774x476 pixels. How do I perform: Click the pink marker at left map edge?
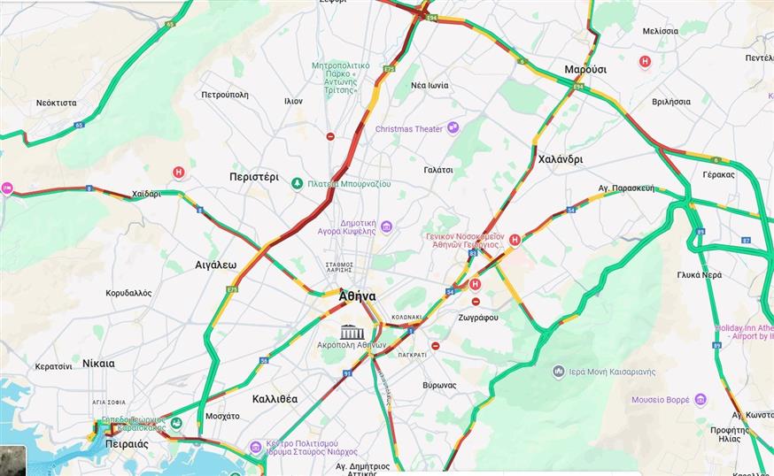[6, 188]
